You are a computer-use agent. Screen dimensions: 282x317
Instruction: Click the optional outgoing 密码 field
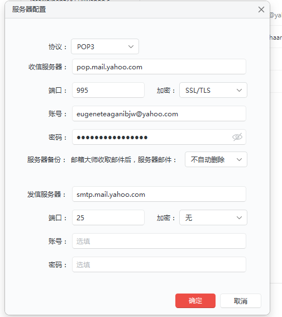click(159, 264)
